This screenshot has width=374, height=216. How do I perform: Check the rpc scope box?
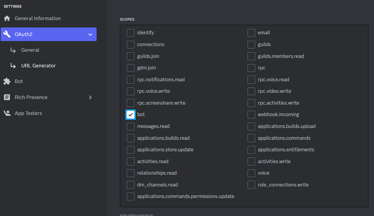(x=251, y=68)
